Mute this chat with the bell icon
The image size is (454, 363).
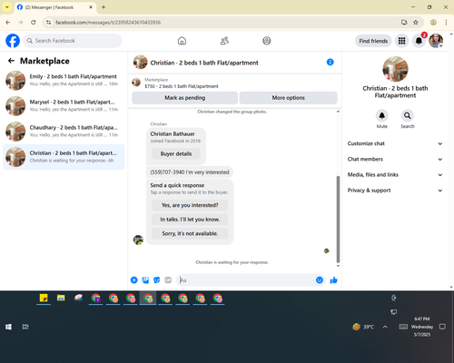[x=382, y=115]
